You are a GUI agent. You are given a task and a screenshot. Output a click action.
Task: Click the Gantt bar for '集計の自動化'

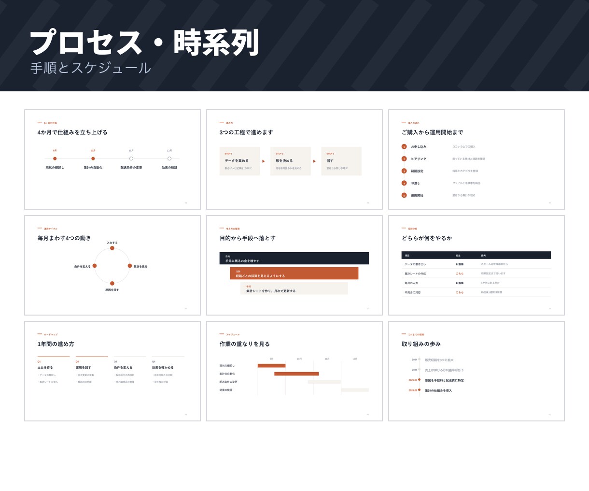pyautogui.click(x=297, y=374)
